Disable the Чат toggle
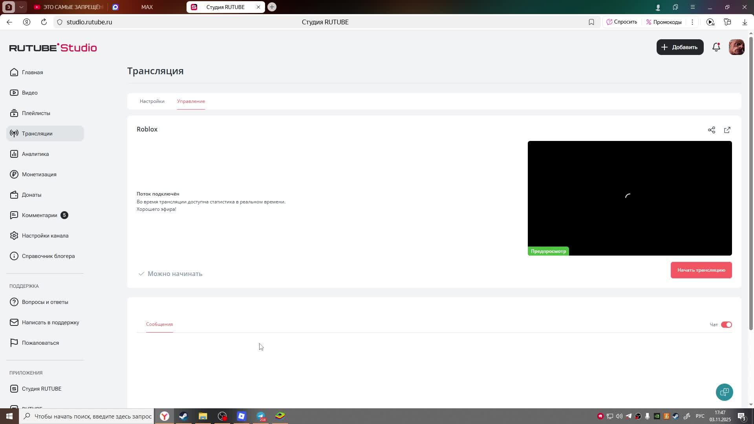 pos(726,325)
